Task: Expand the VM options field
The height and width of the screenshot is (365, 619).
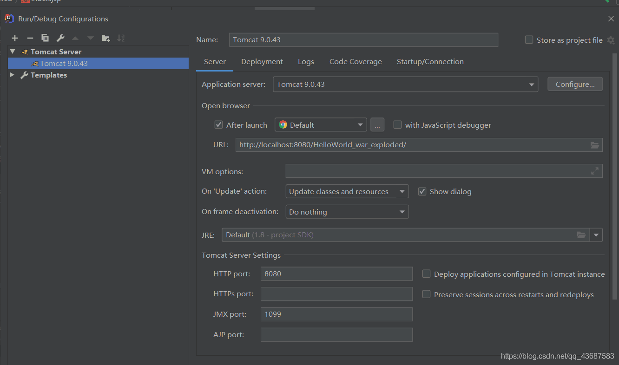Action: tap(595, 171)
